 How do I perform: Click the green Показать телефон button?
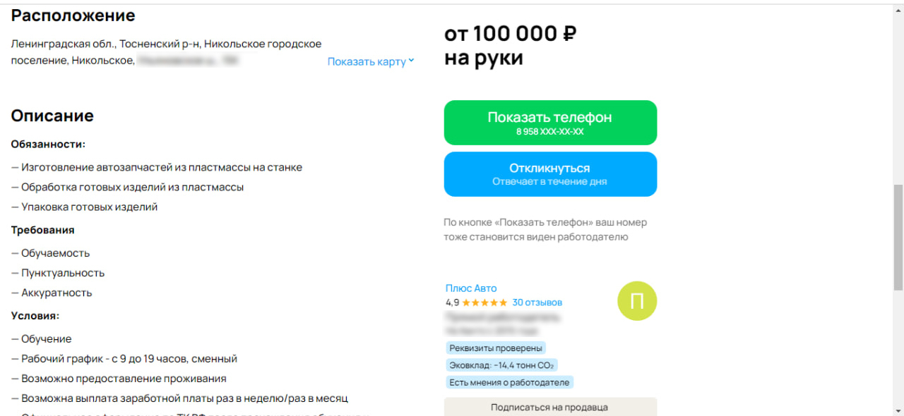[x=550, y=123]
